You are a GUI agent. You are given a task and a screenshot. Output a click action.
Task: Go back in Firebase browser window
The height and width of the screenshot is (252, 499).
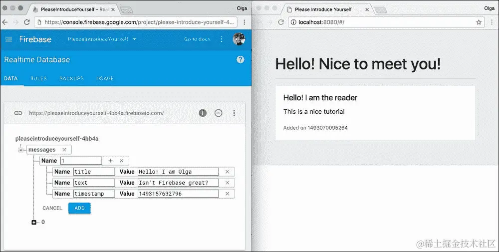coord(4,22)
